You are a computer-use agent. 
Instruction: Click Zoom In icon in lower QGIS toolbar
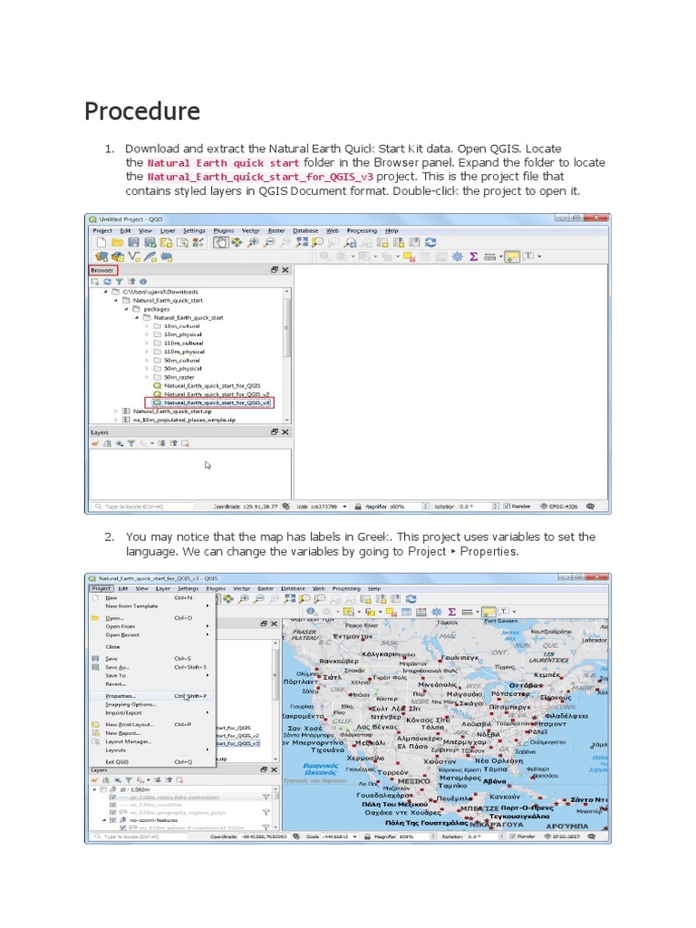click(243, 599)
